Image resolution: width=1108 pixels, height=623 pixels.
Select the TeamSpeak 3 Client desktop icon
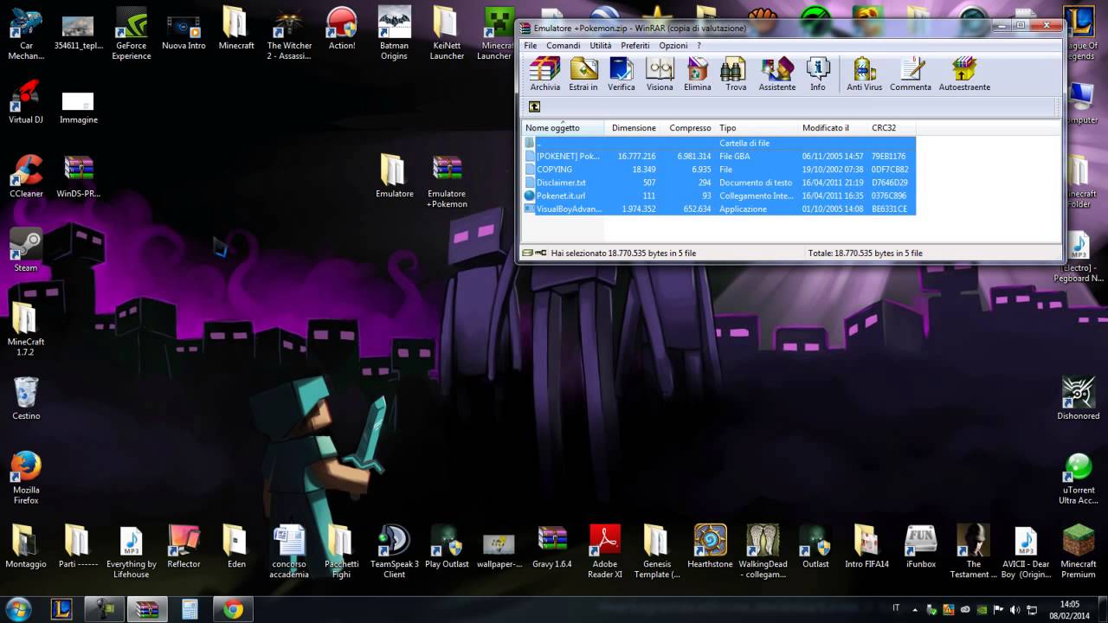pos(394,552)
